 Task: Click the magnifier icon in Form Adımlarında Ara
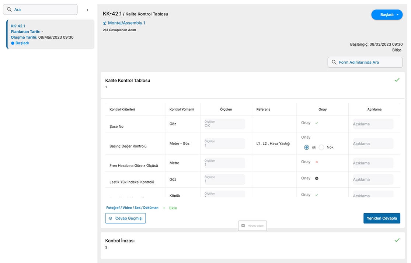[334, 62]
